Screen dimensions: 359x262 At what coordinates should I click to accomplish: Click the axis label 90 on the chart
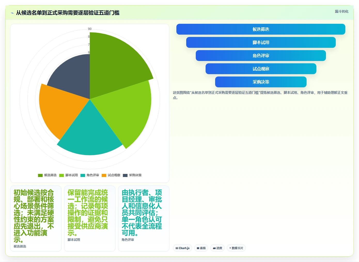click(x=90, y=29)
